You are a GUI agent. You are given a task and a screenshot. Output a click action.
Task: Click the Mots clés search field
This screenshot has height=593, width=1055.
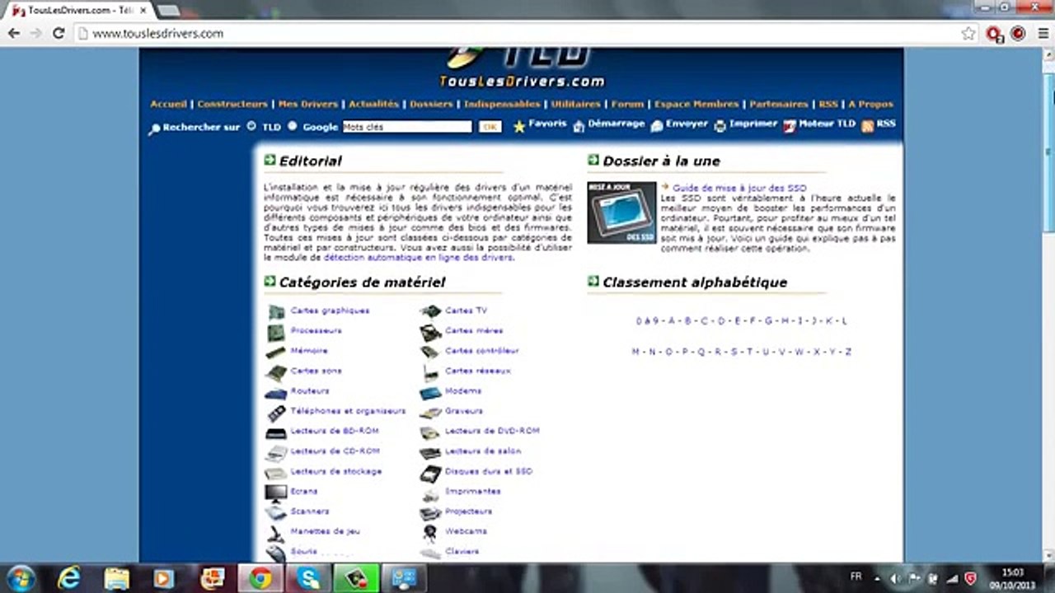407,127
